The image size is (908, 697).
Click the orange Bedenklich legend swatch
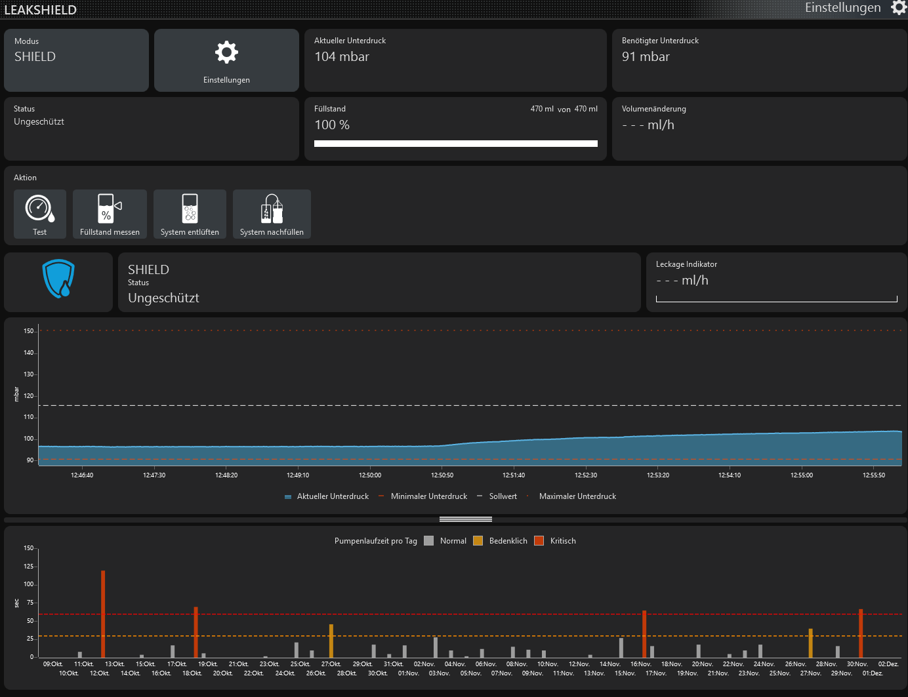point(478,541)
